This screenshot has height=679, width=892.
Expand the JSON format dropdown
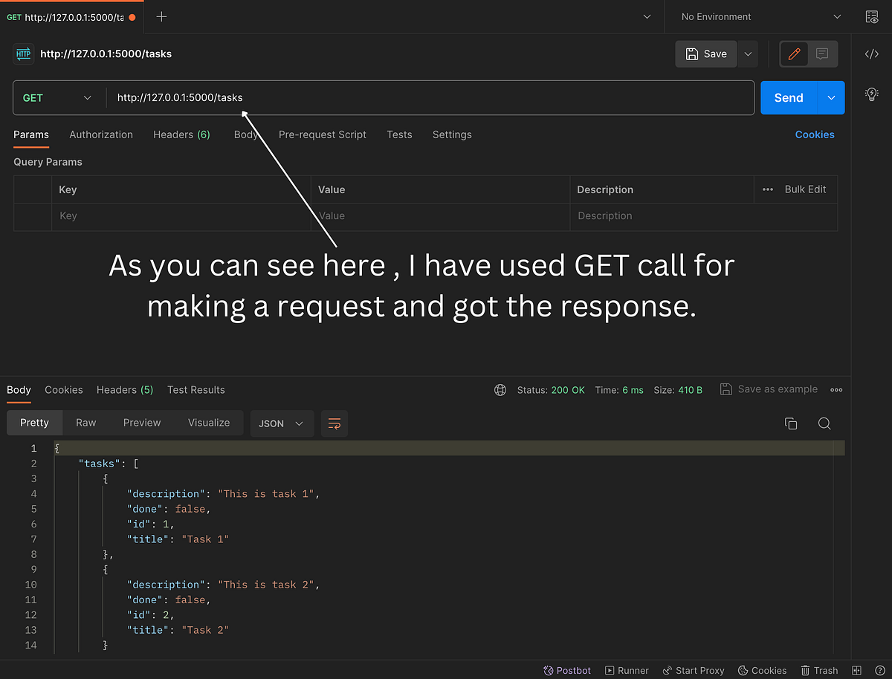282,423
